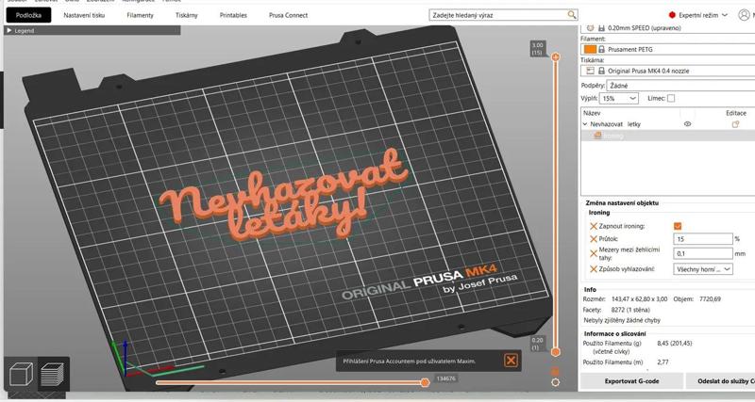Open the Filamenty tab
The image size is (755, 402).
tap(140, 15)
